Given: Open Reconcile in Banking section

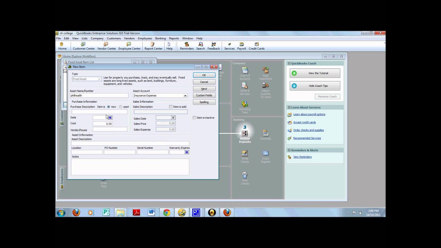Looking at the screenshot, I should 265,135.
